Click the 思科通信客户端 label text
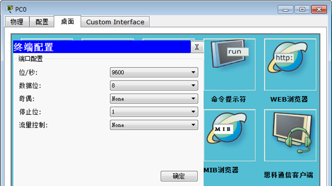 tap(288, 175)
